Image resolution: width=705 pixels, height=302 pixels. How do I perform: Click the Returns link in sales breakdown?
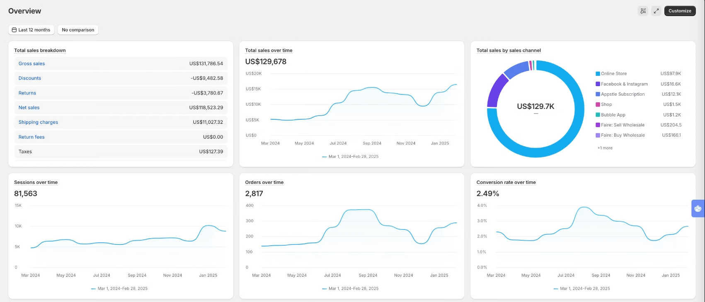(x=27, y=93)
